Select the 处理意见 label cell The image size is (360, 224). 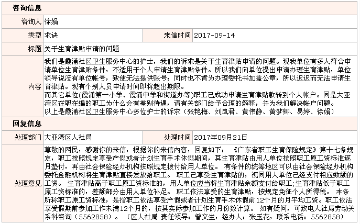(23, 183)
